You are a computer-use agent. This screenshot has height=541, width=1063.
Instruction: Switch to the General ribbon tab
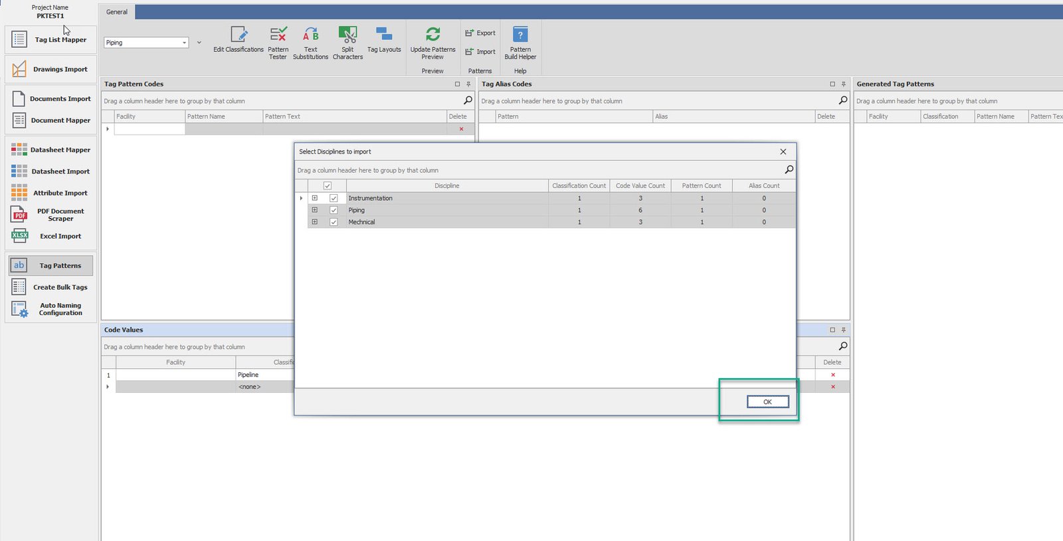117,12
